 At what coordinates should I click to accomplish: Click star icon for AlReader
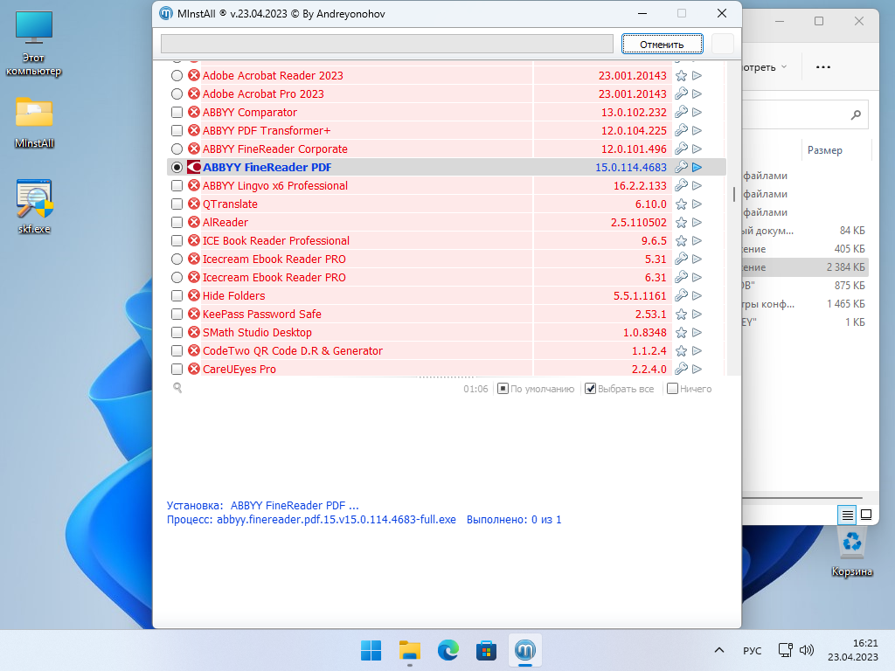tap(681, 223)
